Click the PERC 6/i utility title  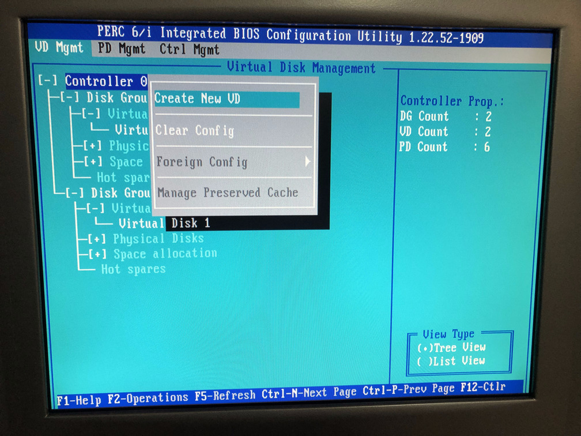(290, 35)
